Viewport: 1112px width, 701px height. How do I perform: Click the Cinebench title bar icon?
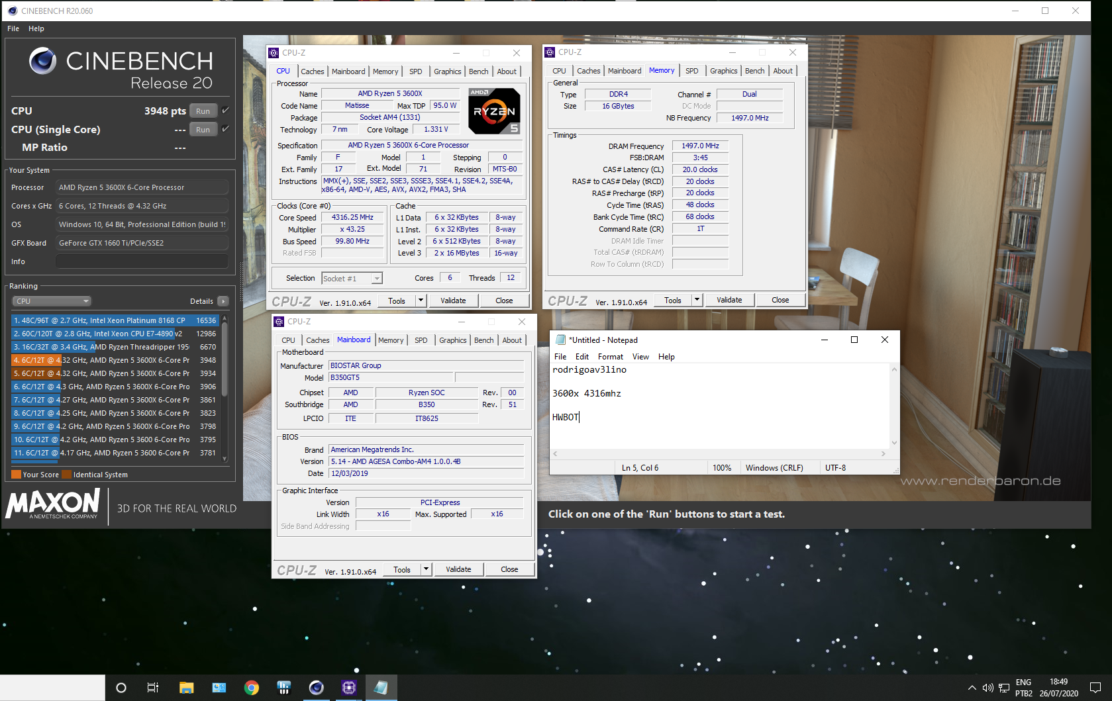click(x=12, y=11)
